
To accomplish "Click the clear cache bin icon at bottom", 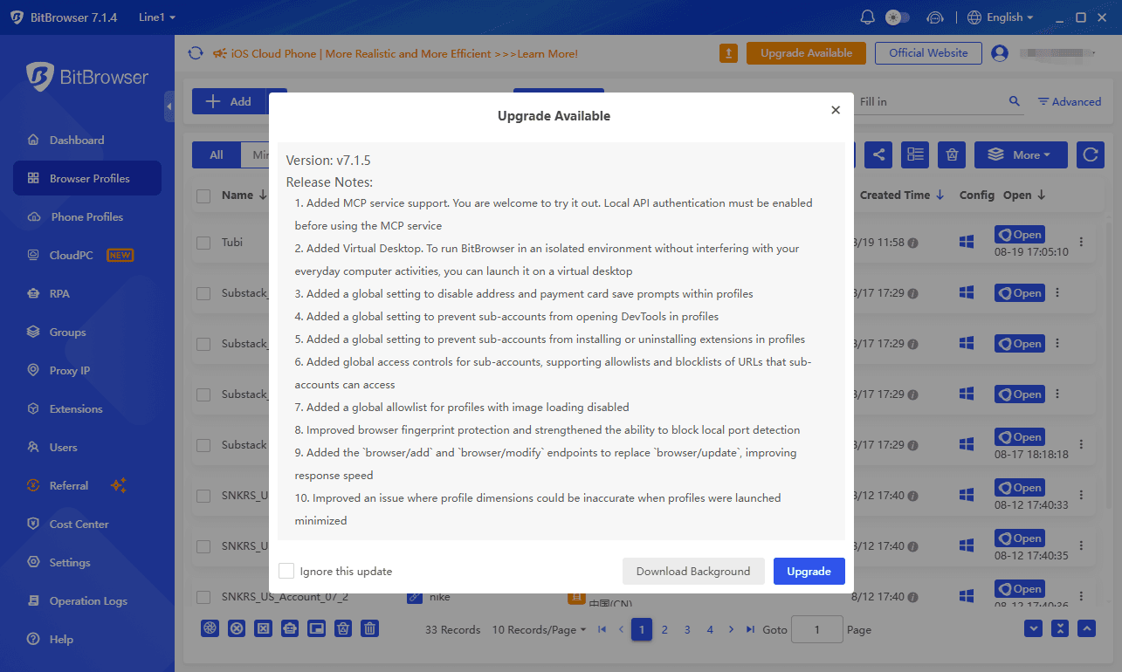I will click(x=344, y=628).
